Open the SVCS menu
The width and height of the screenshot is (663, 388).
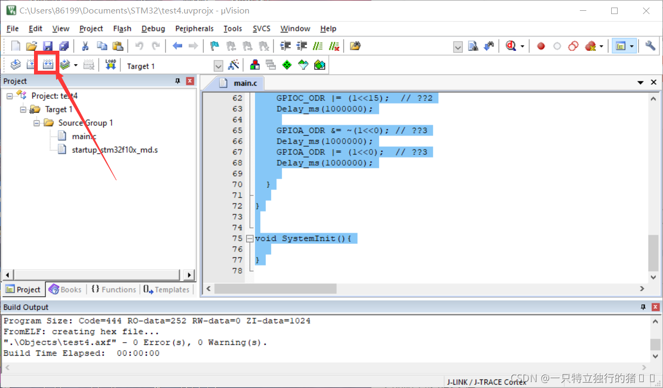click(262, 29)
